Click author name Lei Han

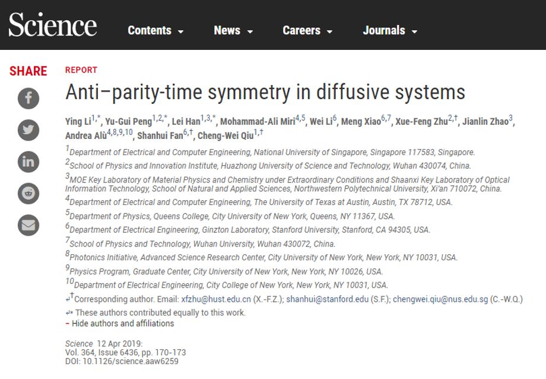(186, 121)
